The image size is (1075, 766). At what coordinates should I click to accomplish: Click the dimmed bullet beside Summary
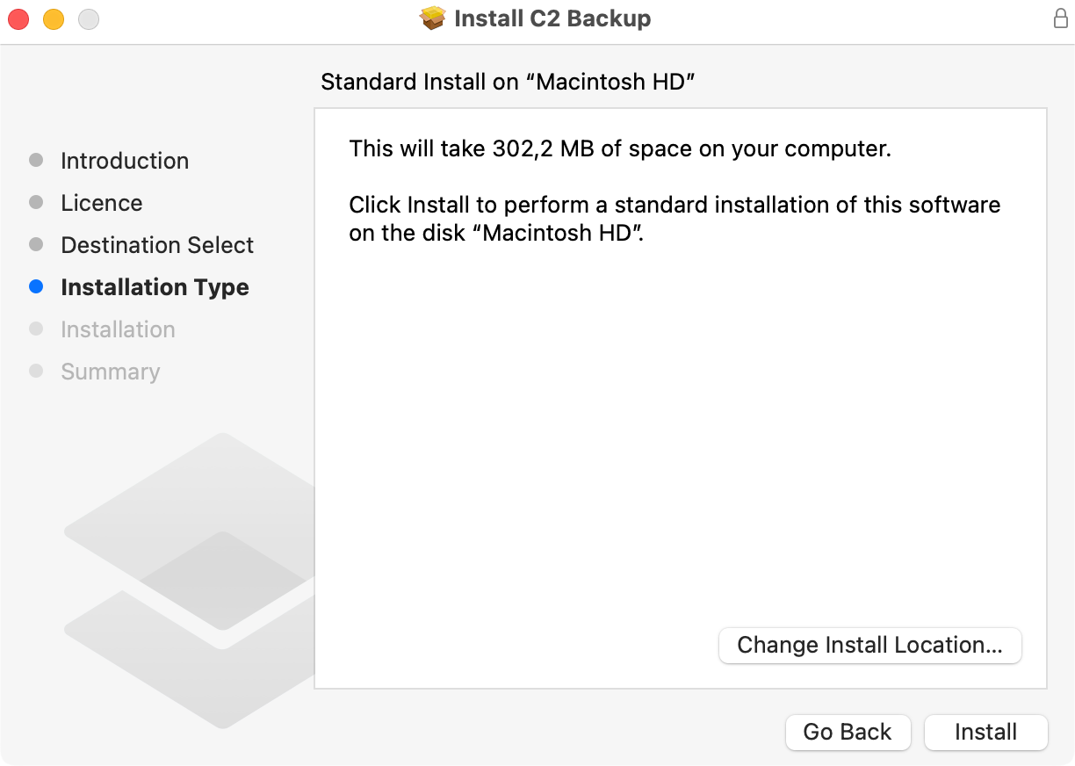[x=36, y=371]
